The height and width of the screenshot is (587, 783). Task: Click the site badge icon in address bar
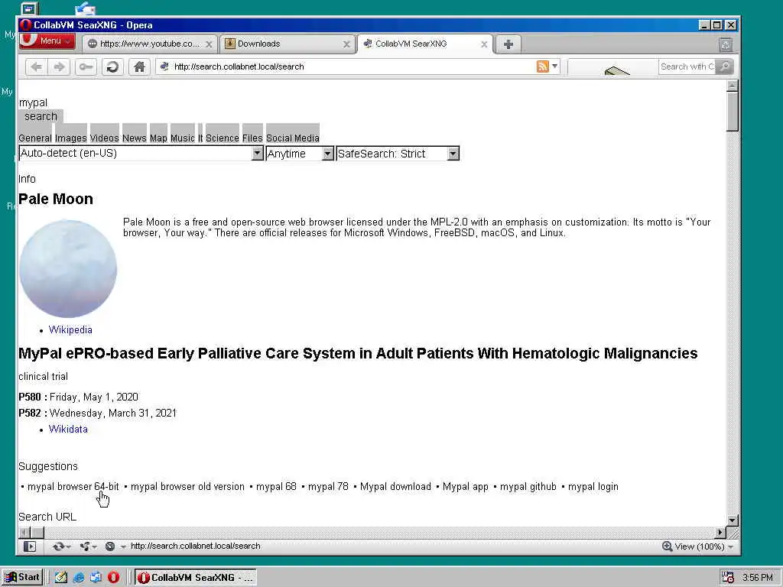tap(164, 66)
